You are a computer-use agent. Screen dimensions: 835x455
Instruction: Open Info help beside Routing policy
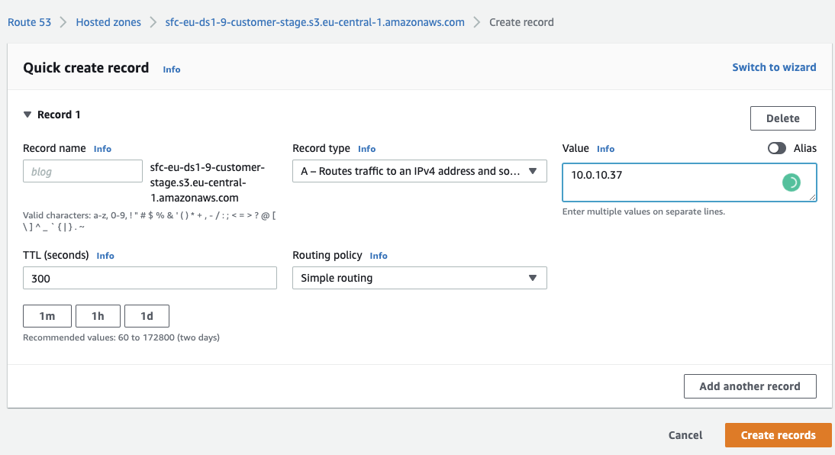(x=379, y=255)
